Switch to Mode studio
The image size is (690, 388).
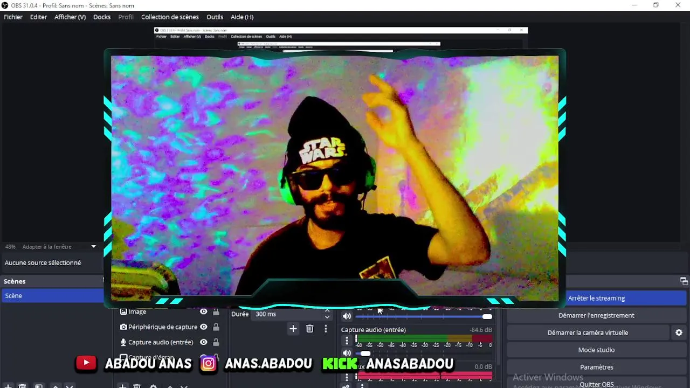pos(596,350)
